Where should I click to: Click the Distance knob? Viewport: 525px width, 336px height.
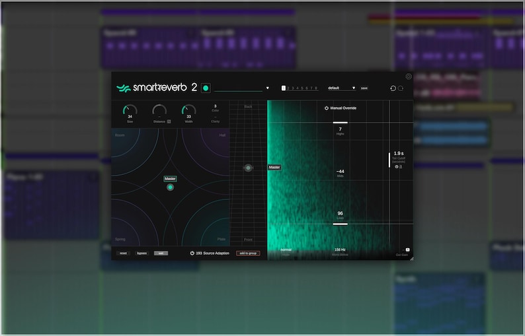pos(159,110)
